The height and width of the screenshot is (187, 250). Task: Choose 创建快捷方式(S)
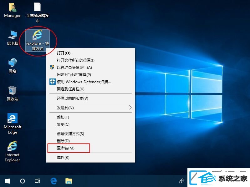(x=90, y=134)
